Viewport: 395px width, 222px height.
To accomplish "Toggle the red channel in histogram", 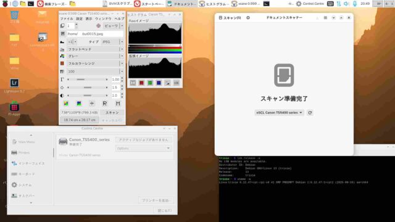I will 141,83.
